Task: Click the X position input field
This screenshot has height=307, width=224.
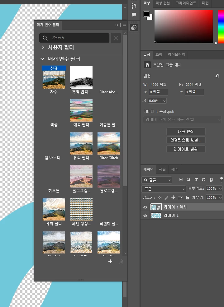Action: point(158,92)
